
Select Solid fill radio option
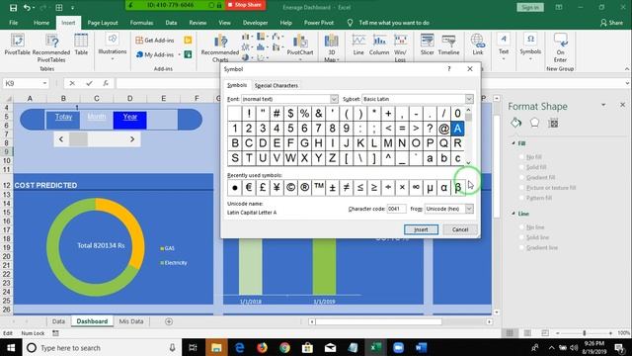click(x=521, y=167)
